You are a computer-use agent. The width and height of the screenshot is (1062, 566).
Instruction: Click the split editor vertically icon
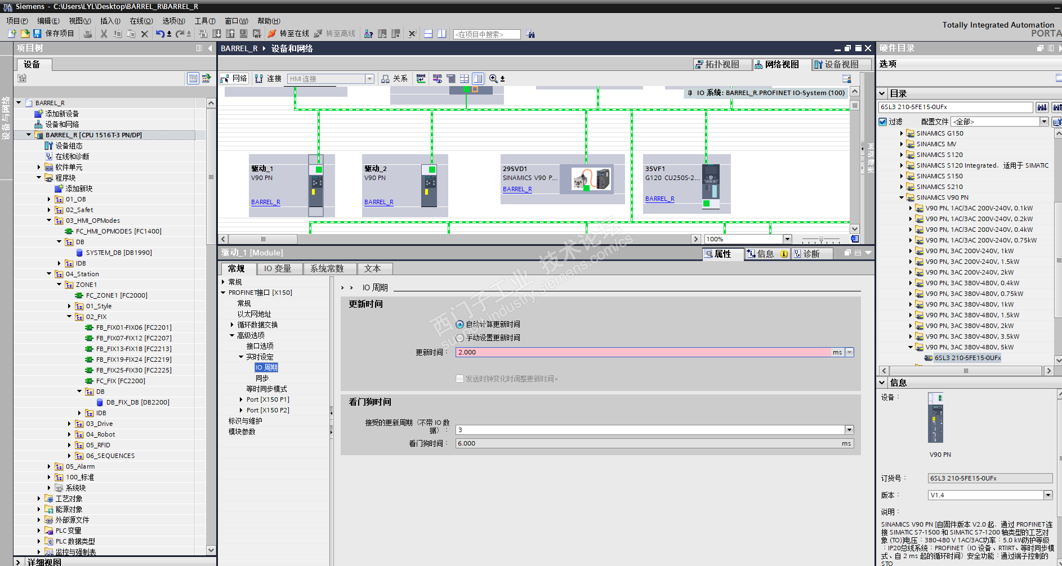tap(442, 34)
